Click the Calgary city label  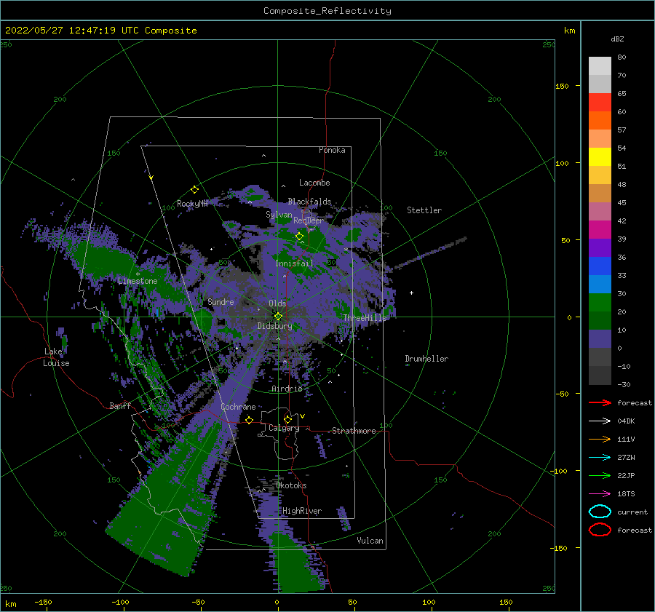(284, 428)
